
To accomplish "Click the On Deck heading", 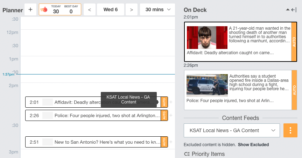I will [195, 10].
